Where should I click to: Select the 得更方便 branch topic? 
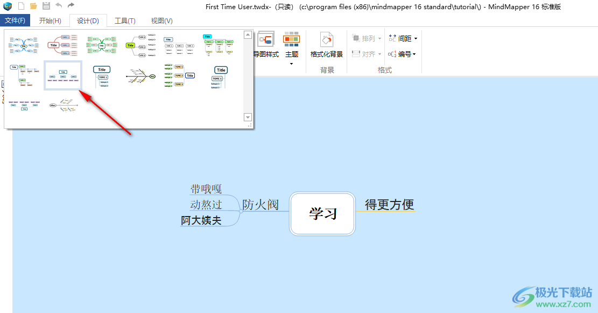tap(389, 205)
